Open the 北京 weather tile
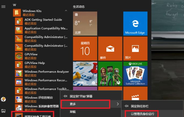This screenshot has height=117, width=184. tap(85, 24)
